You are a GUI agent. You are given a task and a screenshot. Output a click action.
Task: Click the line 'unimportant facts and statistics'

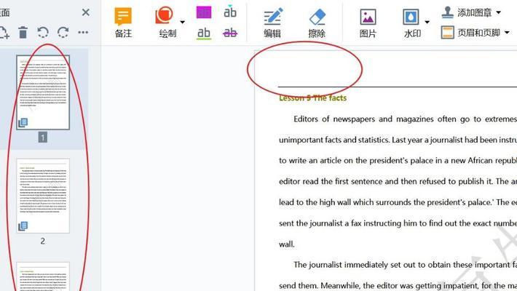398,140
